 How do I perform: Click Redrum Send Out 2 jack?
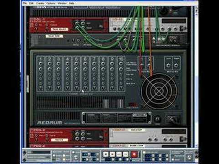click(x=149, y=65)
